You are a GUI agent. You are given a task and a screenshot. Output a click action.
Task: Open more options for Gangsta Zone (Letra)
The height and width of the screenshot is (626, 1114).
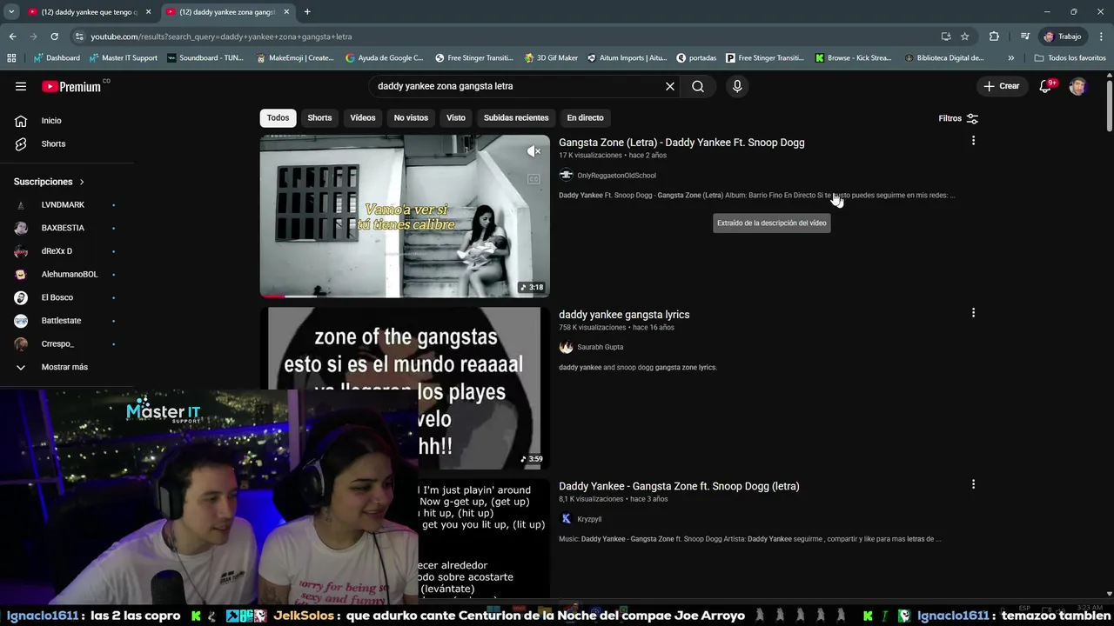(973, 141)
